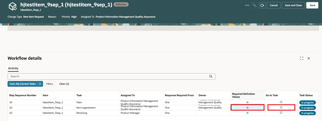Switch to the Activity tab

13,68
